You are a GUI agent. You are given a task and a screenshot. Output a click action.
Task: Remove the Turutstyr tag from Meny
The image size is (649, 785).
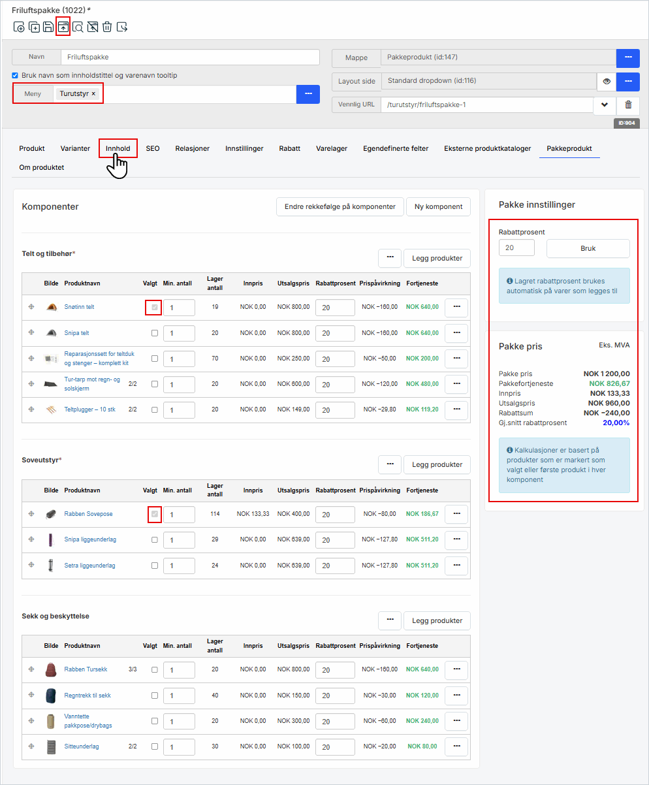pos(93,94)
